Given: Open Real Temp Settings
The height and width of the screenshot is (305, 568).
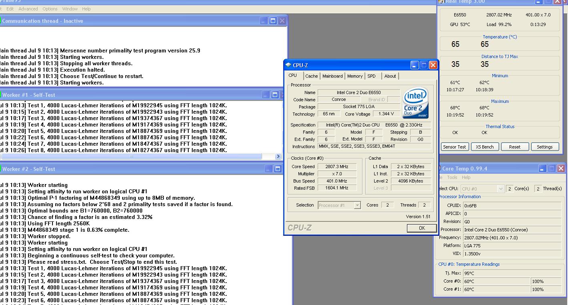Looking at the screenshot, I should pos(544,147).
